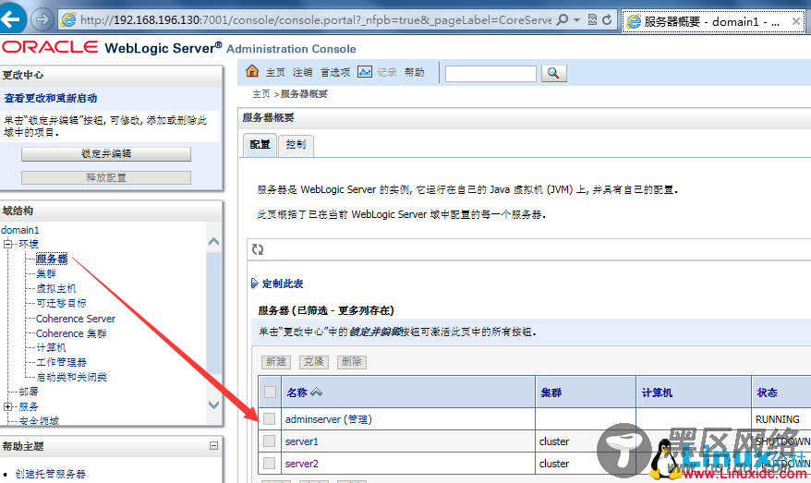Click the 克隆 button
Viewport: 811px width, 483px height.
pos(314,361)
